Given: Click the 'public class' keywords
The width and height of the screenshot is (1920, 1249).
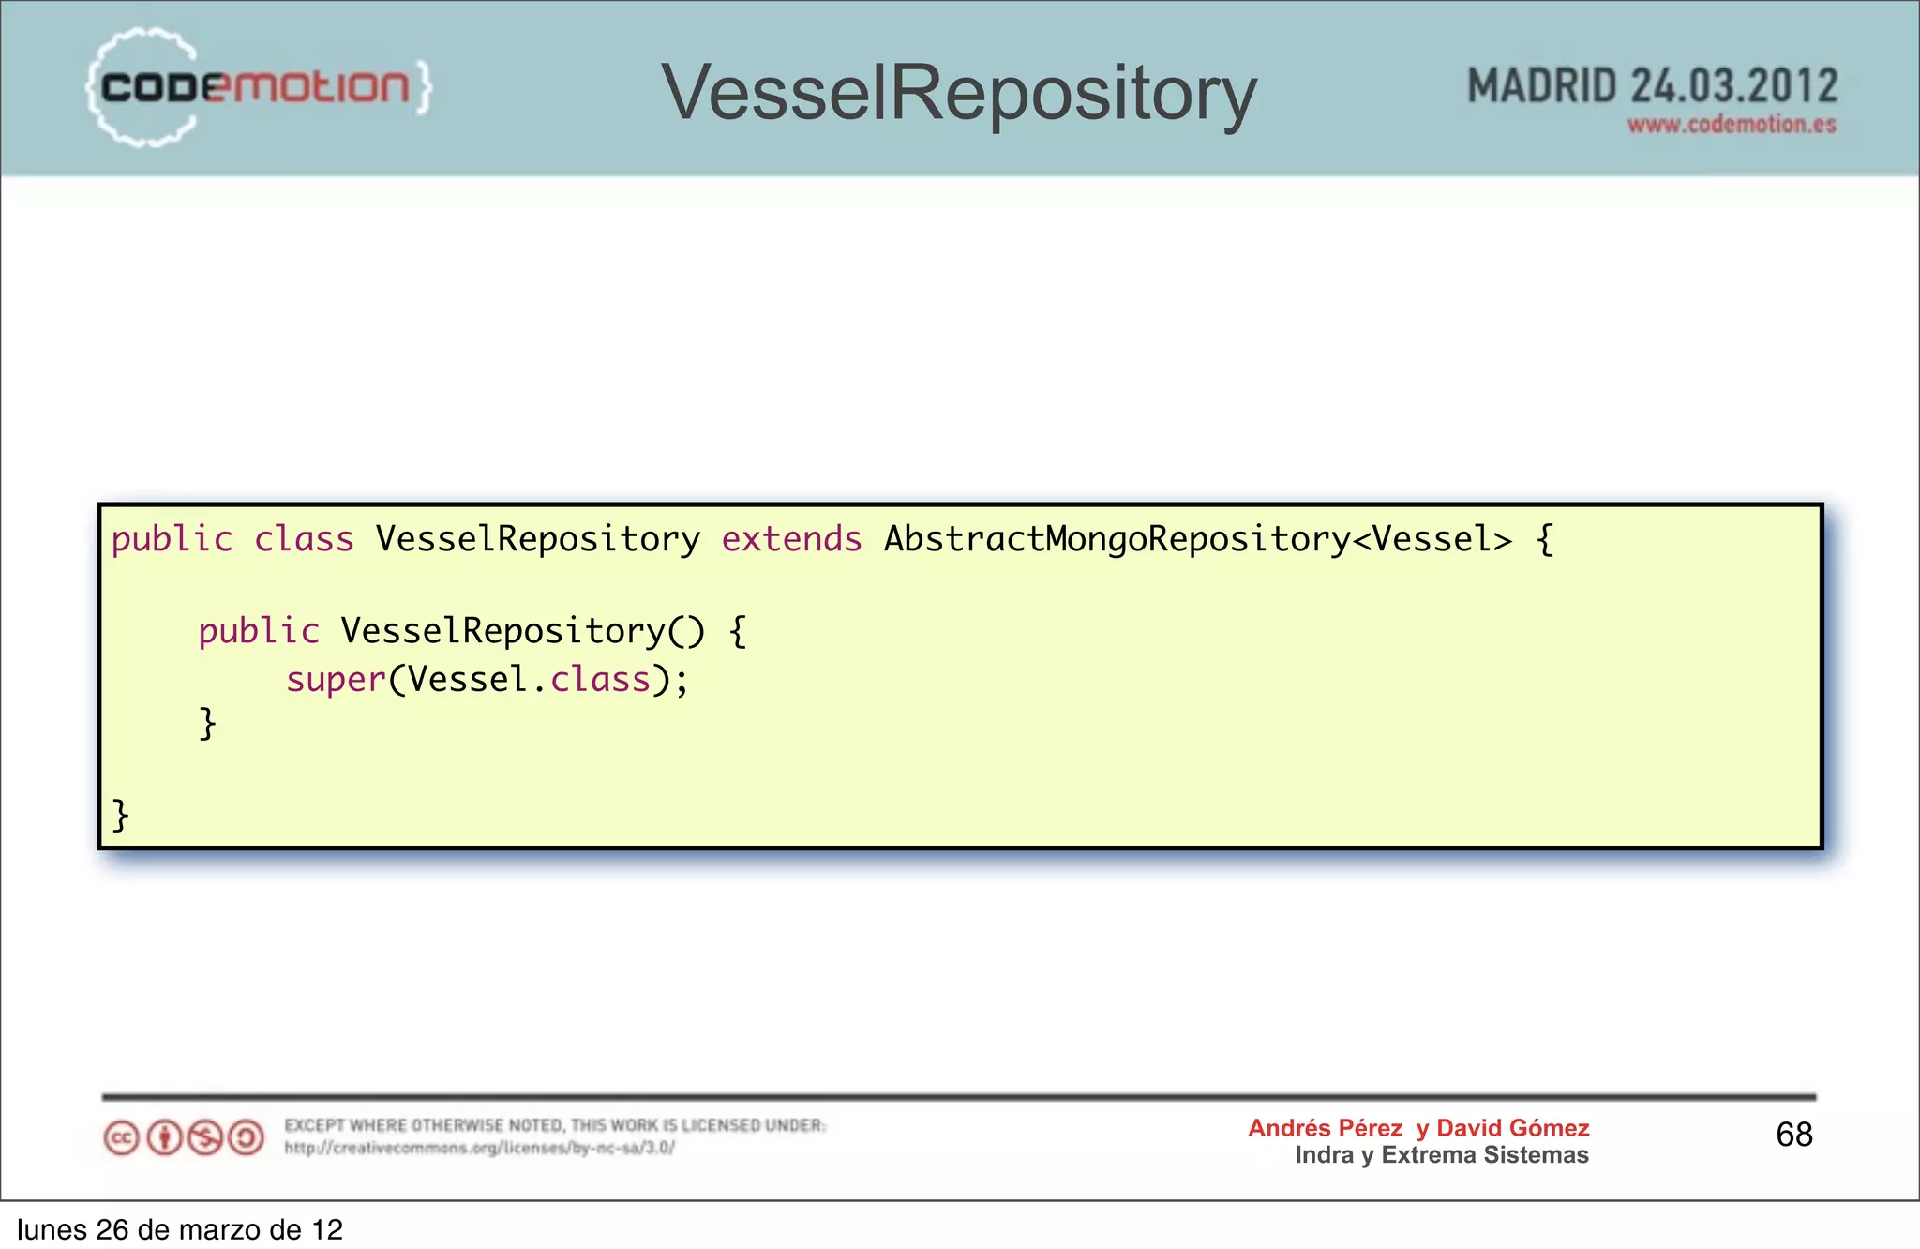Looking at the screenshot, I should (232, 539).
